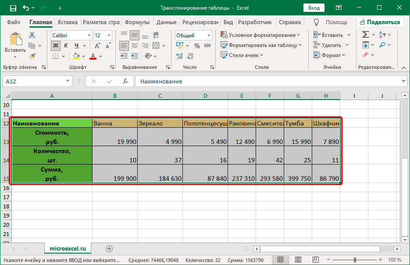Open Форматировать как таблицу dropdown
Screen dimensions: 410x265
pyautogui.click(x=261, y=45)
